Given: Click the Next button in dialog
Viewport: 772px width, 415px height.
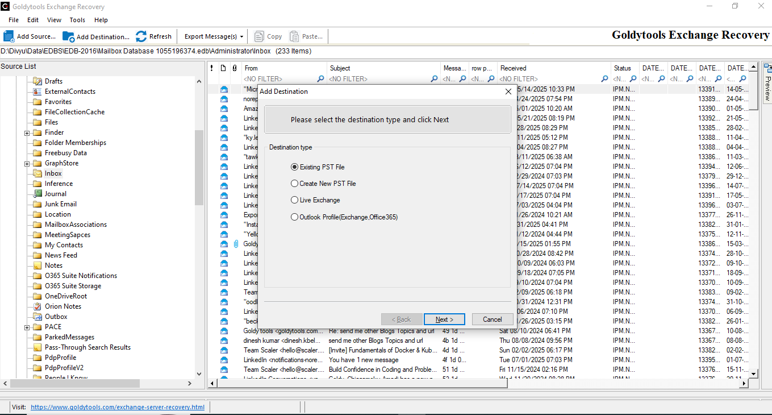Looking at the screenshot, I should coord(444,319).
